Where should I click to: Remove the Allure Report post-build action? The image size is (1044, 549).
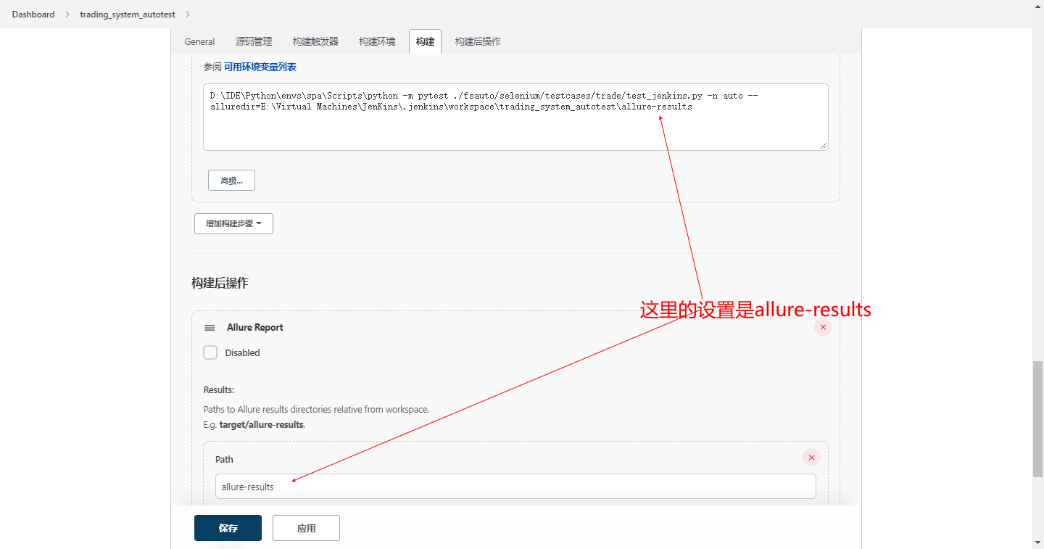coord(823,328)
